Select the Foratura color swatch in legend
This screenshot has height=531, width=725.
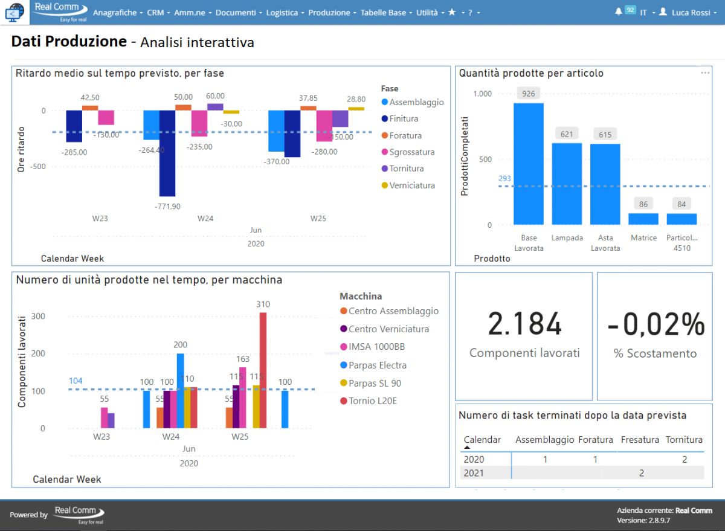click(384, 136)
